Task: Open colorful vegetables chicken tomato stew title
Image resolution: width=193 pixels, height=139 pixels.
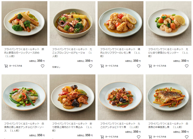Action: [x=72, y=127]
